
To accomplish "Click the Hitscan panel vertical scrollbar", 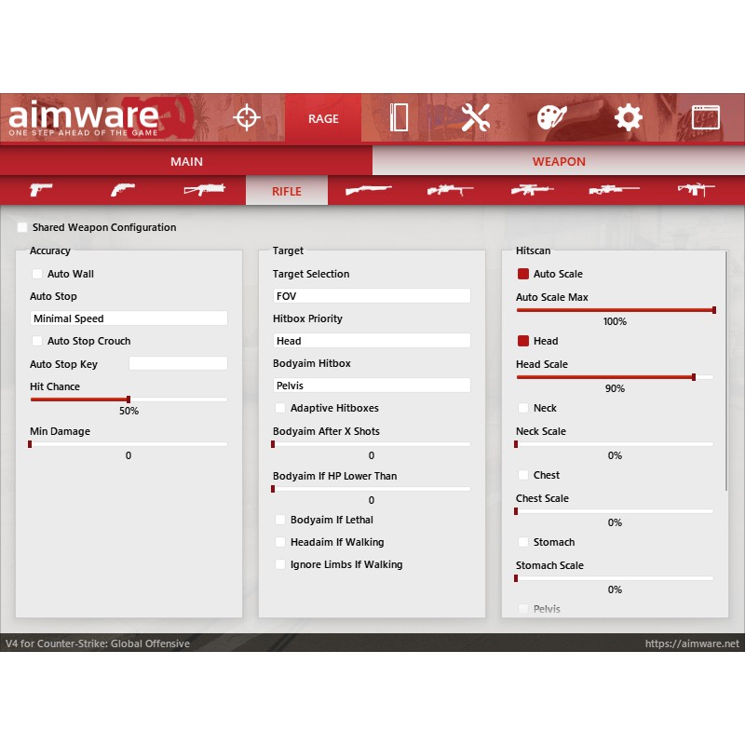I will (x=726, y=372).
